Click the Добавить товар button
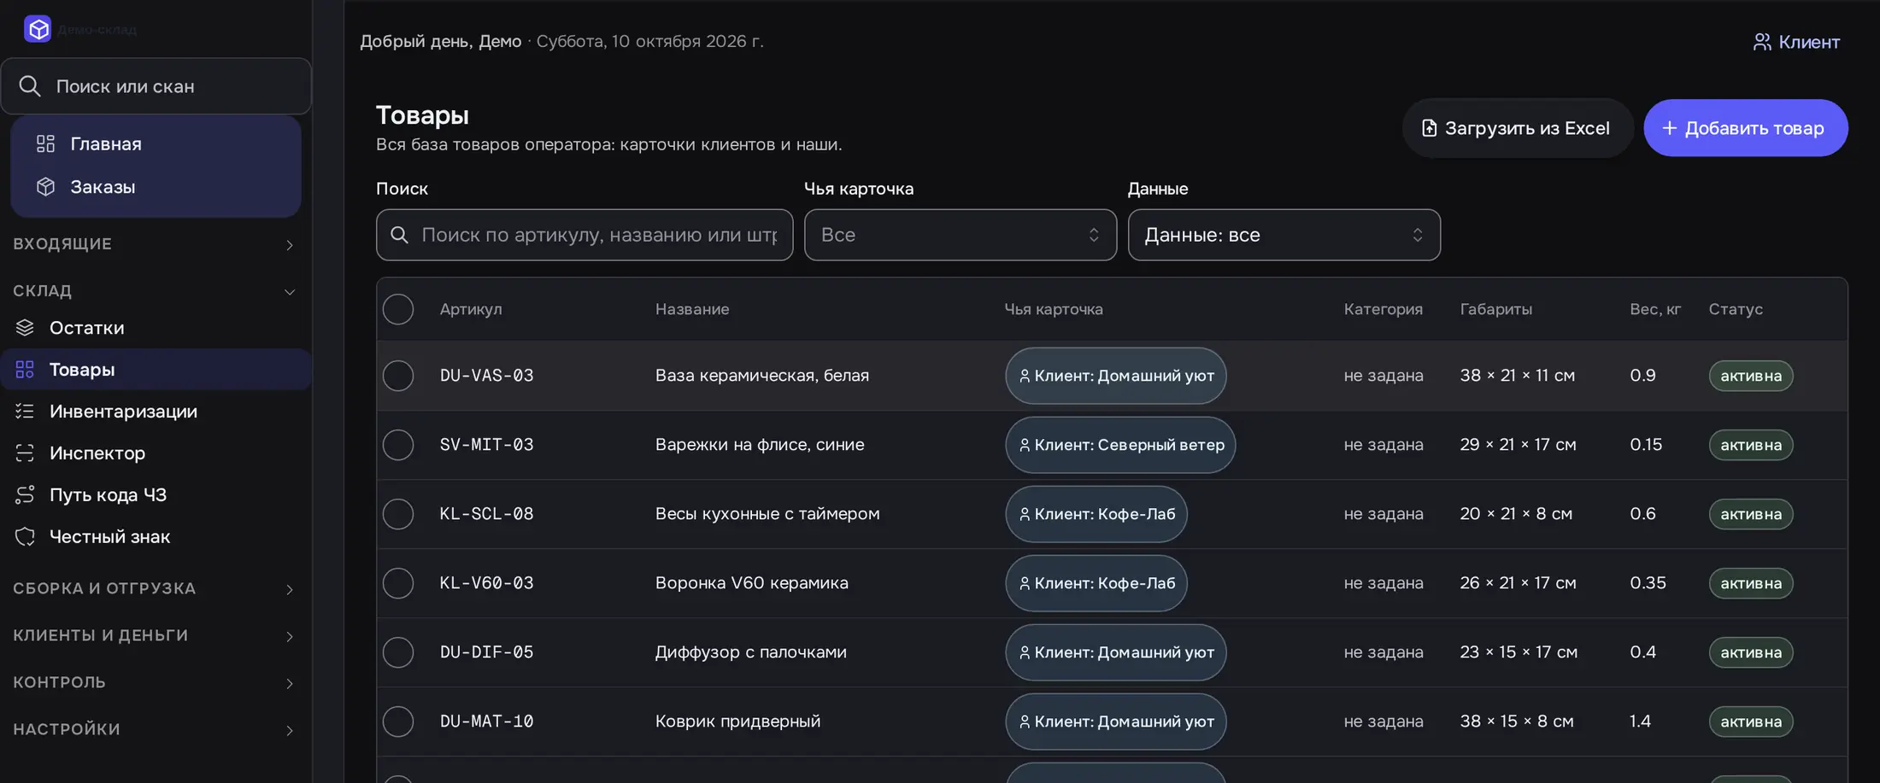The image size is (1880, 783). pos(1745,128)
